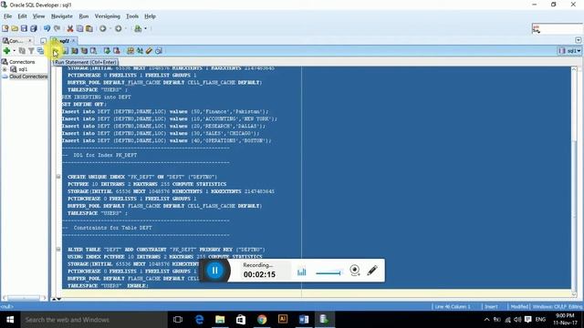The image size is (584, 328).
Task: Open dropdown next to New Connection plus
Action: (15, 51)
